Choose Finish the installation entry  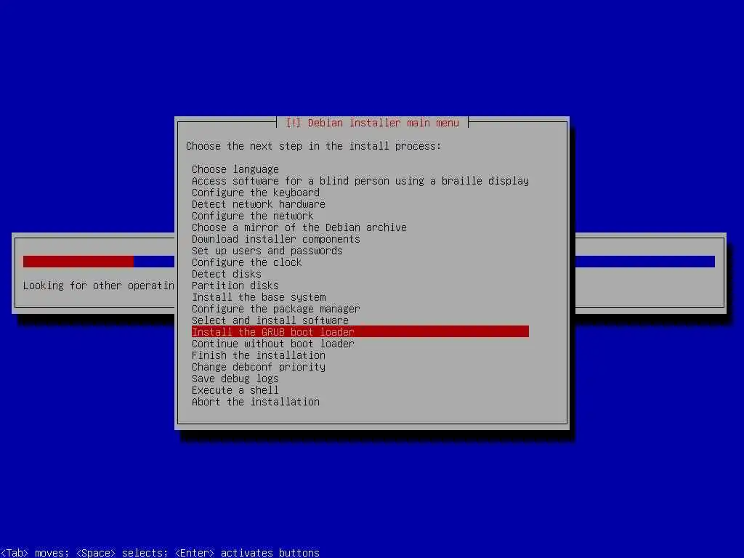pyautogui.click(x=259, y=355)
